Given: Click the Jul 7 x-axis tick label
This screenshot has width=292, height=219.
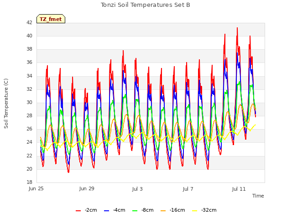Looking at the screenshot, I should tap(188, 189).
